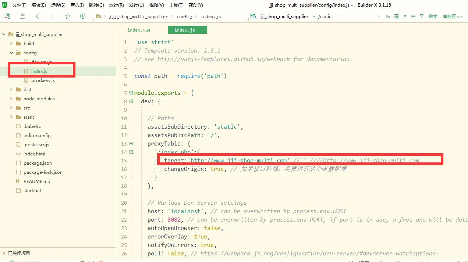Expand the static folder

point(11,117)
